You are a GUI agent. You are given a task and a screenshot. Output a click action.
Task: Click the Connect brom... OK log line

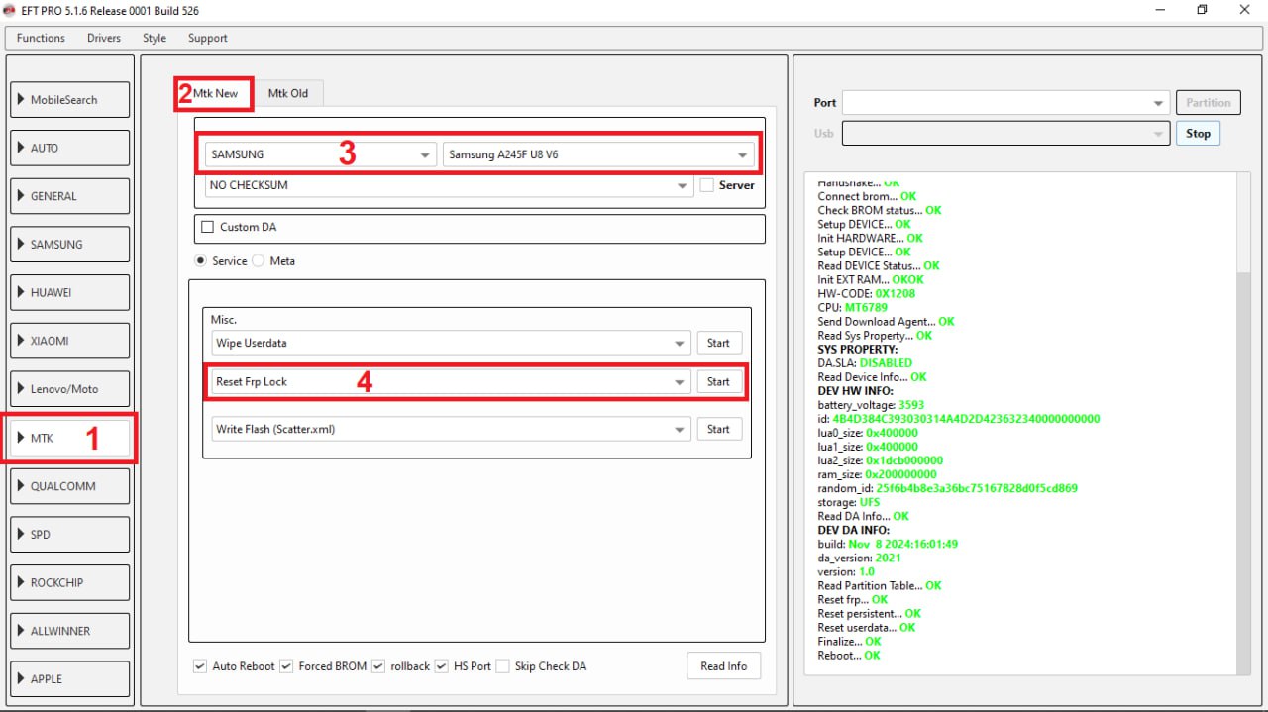click(x=868, y=196)
